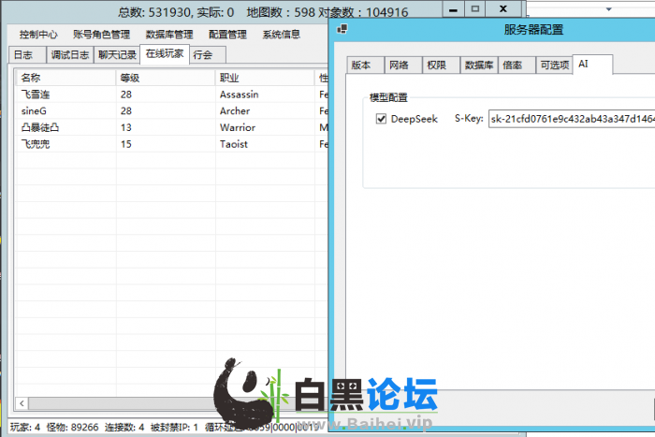Open the 数据库管理 menu
This screenshot has width=655, height=437.
[x=167, y=35]
